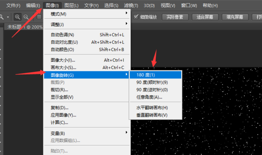
Task: Open 图像大小(I)... dialog
Action: pyautogui.click(x=87, y=60)
